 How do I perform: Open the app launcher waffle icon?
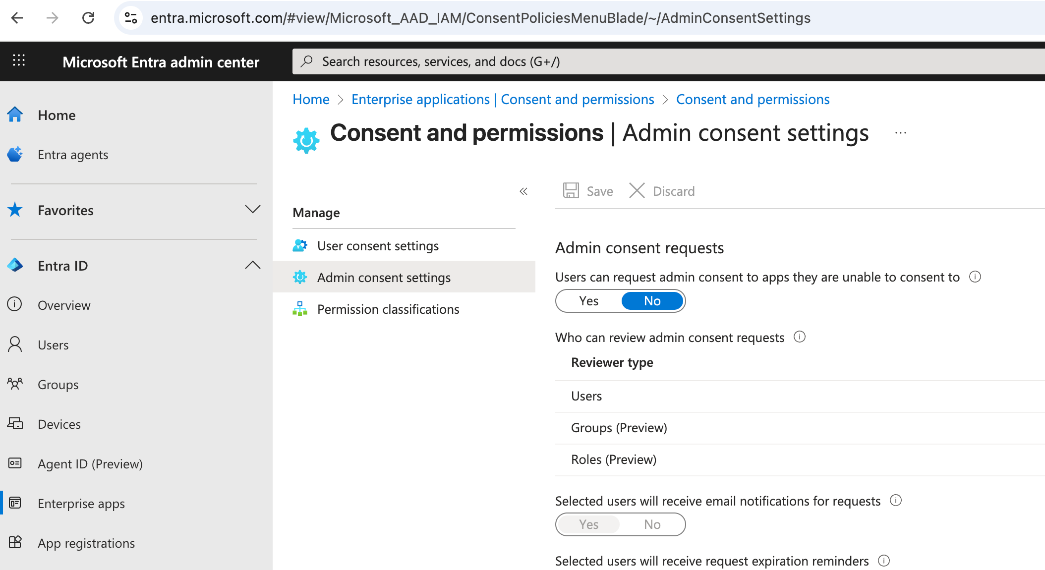pyautogui.click(x=19, y=61)
